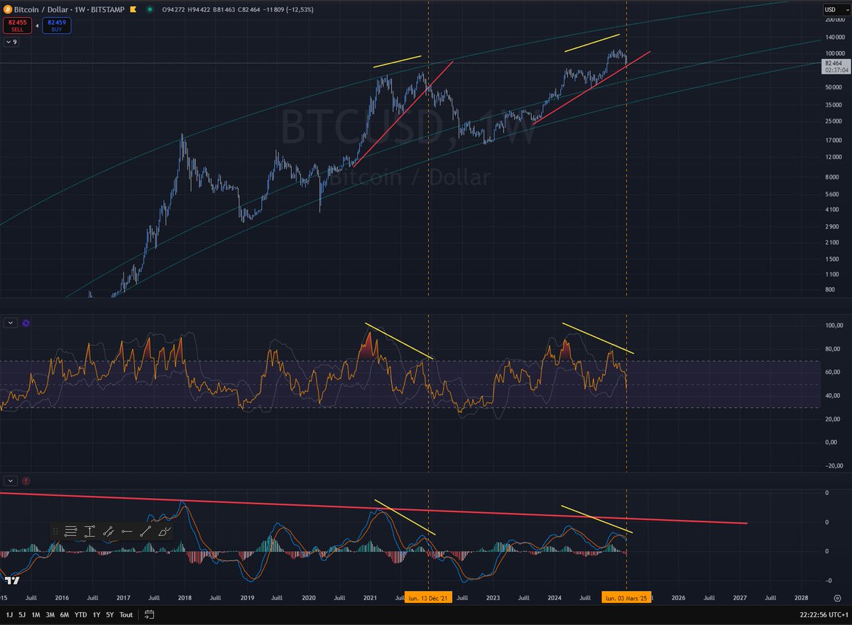Set range to 5Y
852x625 pixels.
click(x=110, y=614)
